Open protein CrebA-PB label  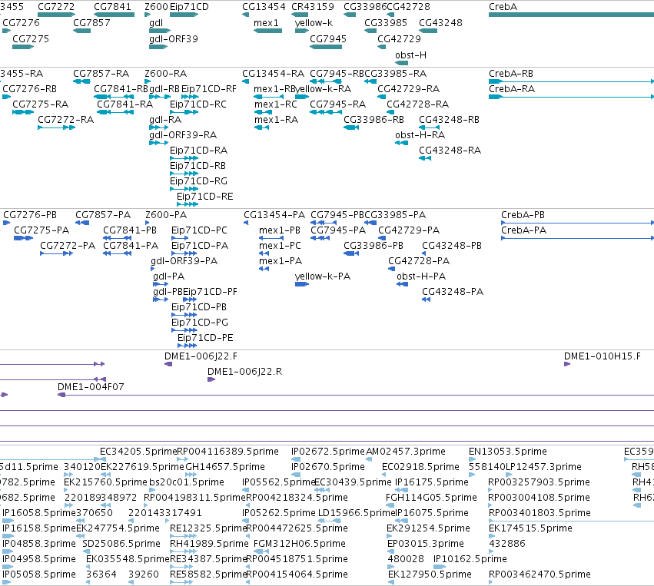coord(523,214)
